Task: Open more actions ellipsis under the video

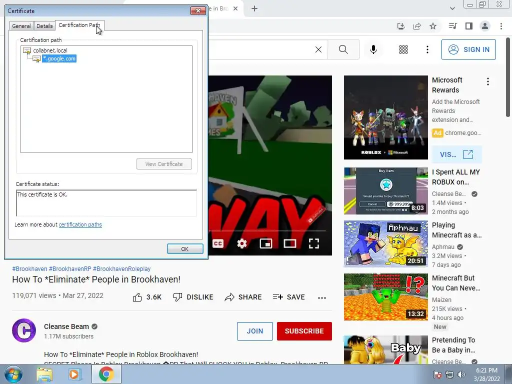Action: click(322, 298)
